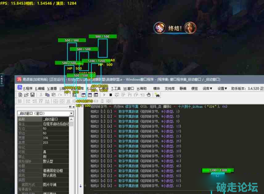Click the Save toolbar icon

click(32, 95)
